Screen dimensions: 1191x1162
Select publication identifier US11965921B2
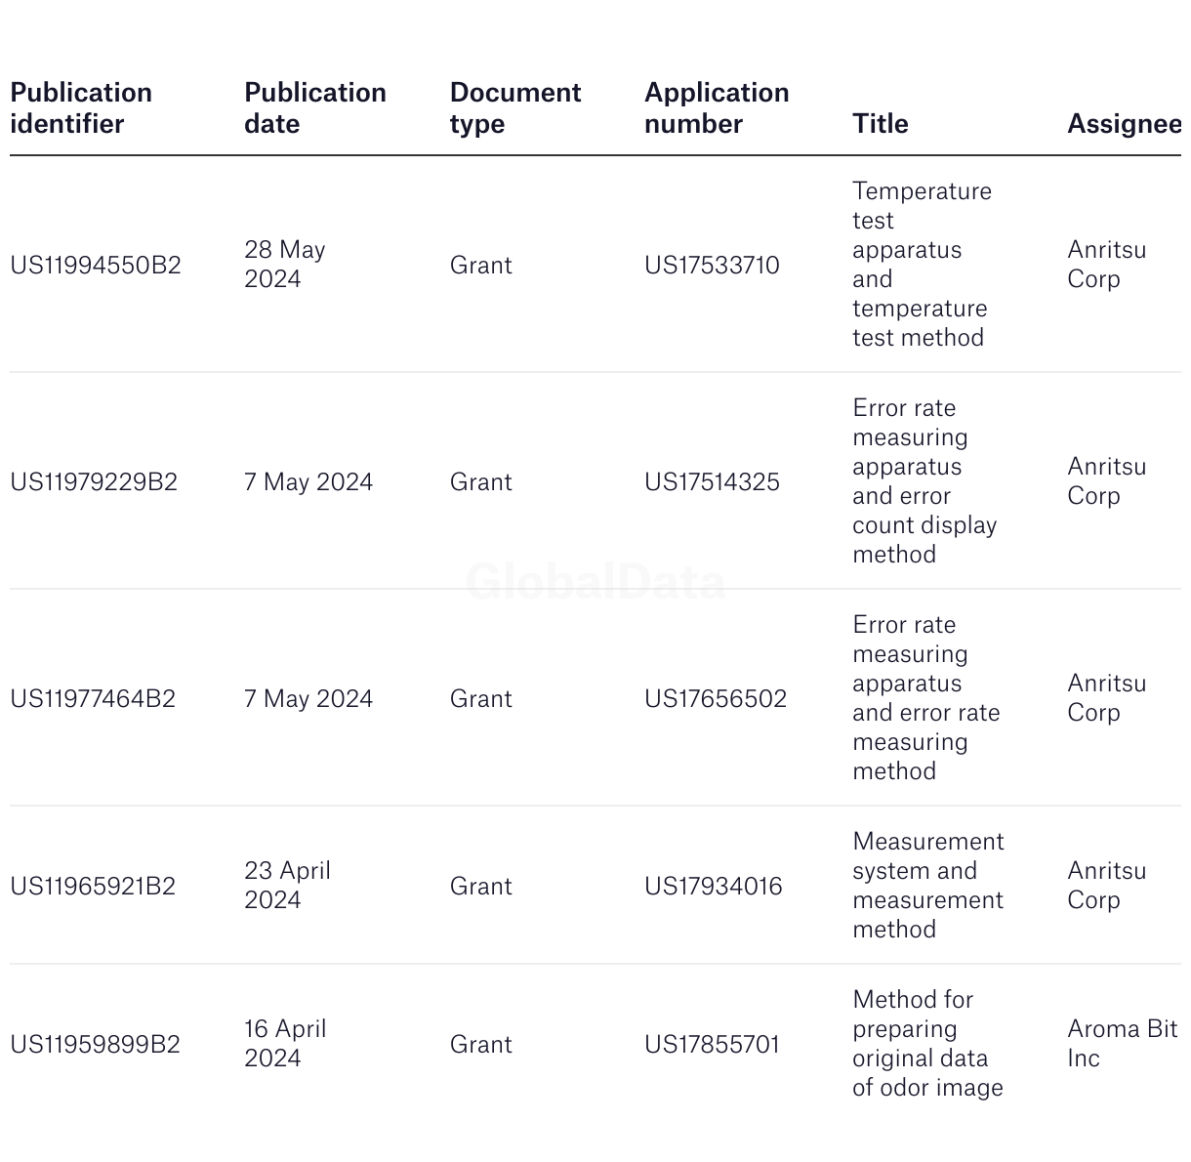click(x=93, y=887)
